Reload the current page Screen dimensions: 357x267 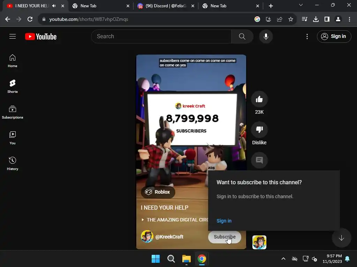point(30,19)
